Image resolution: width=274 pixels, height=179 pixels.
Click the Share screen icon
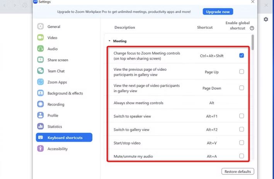click(x=40, y=60)
